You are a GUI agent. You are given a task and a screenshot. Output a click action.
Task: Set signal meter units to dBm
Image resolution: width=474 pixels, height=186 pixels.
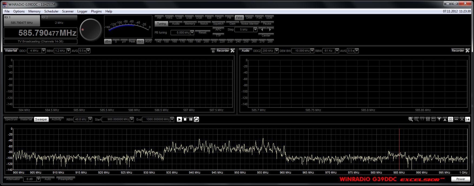(108, 41)
